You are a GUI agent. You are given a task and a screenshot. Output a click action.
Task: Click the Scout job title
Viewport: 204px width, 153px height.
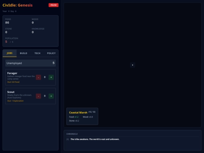[x=11, y=92]
